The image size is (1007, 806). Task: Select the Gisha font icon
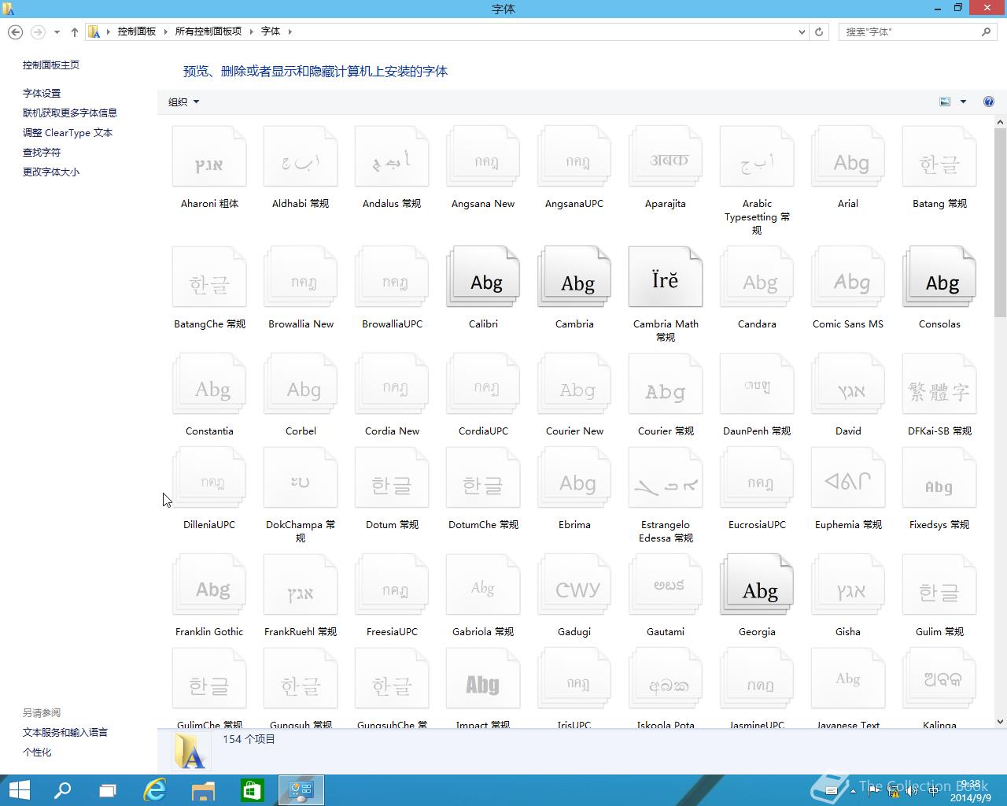pyautogui.click(x=848, y=585)
